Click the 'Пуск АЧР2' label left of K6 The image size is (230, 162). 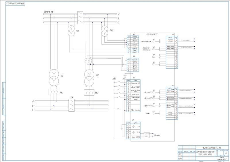point(148,98)
